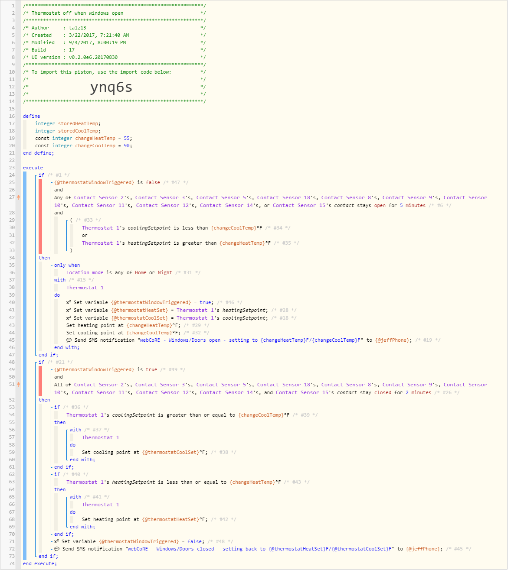
Task: Open the 'changeHeatTemp = 55' constant
Action: pyautogui.click(x=84, y=138)
